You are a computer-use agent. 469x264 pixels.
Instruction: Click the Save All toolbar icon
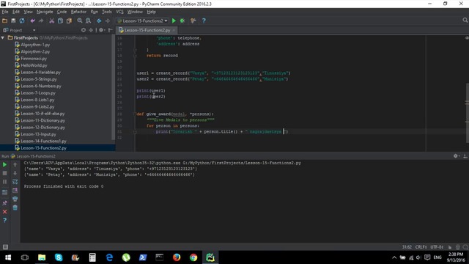(x=13, y=21)
